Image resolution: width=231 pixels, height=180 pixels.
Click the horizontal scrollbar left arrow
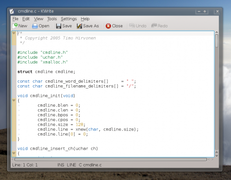[x=13, y=160]
